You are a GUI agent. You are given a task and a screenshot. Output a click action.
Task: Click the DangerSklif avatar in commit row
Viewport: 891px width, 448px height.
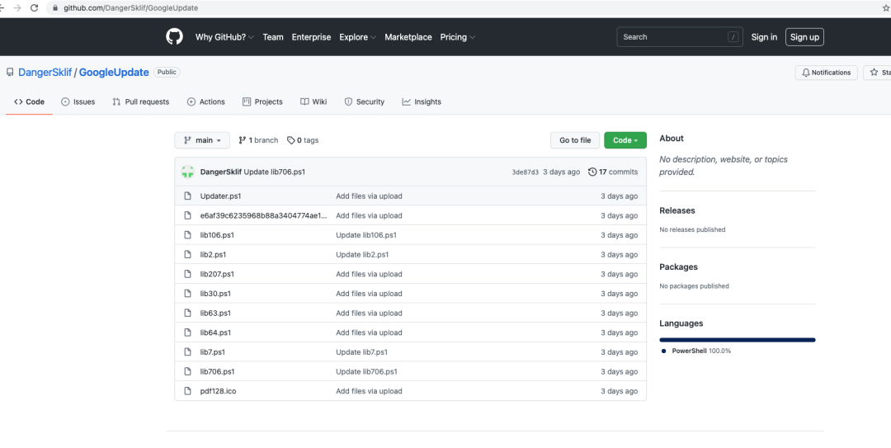pyautogui.click(x=187, y=172)
